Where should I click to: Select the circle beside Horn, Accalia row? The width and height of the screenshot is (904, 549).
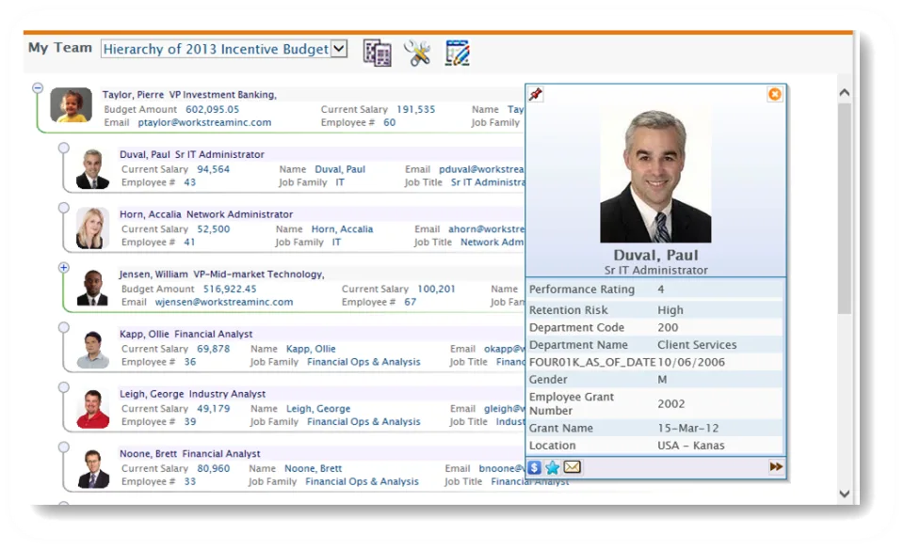(x=63, y=208)
